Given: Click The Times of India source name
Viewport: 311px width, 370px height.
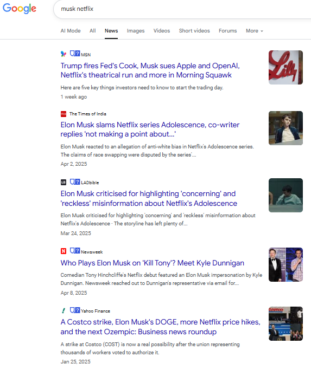Looking at the screenshot, I should [88, 114].
